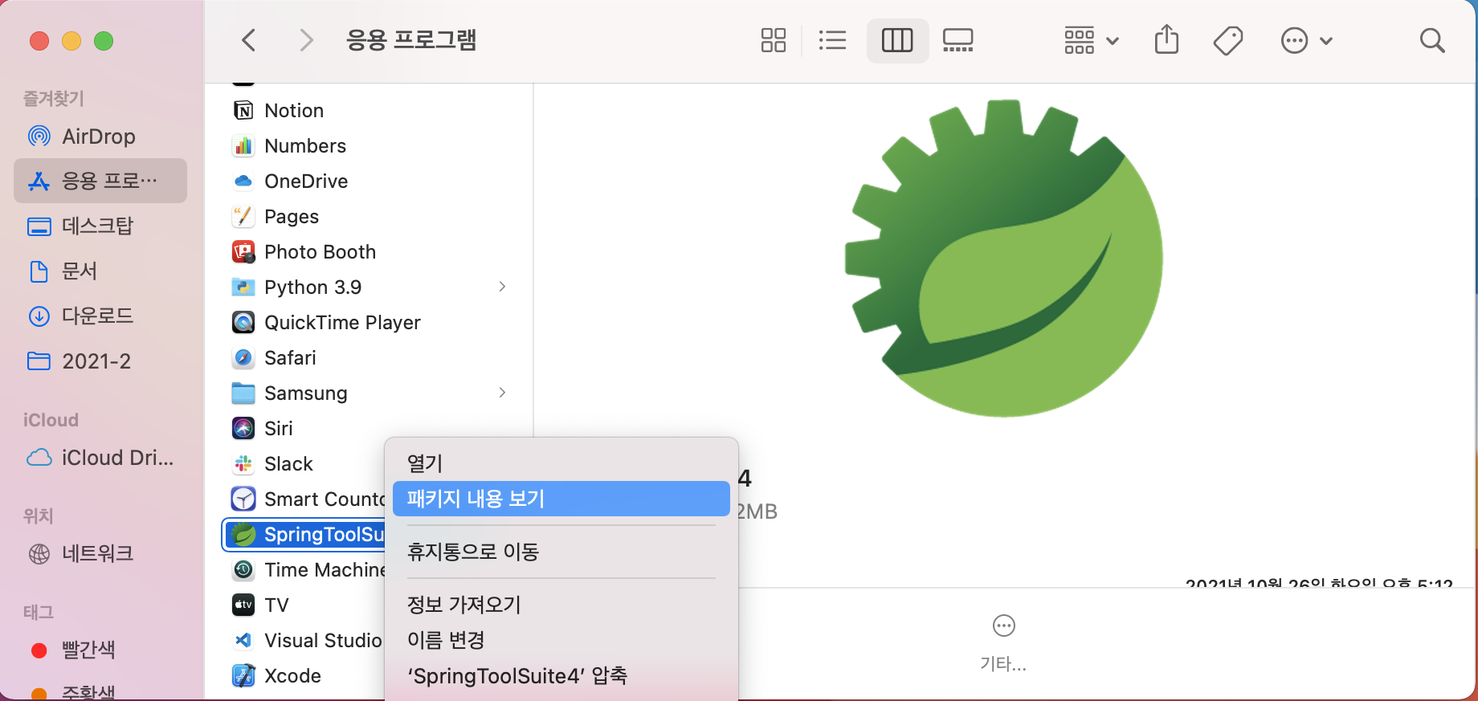The width and height of the screenshot is (1478, 701).
Task: Choose 휴지통으로 이동 in context menu
Action: click(561, 552)
